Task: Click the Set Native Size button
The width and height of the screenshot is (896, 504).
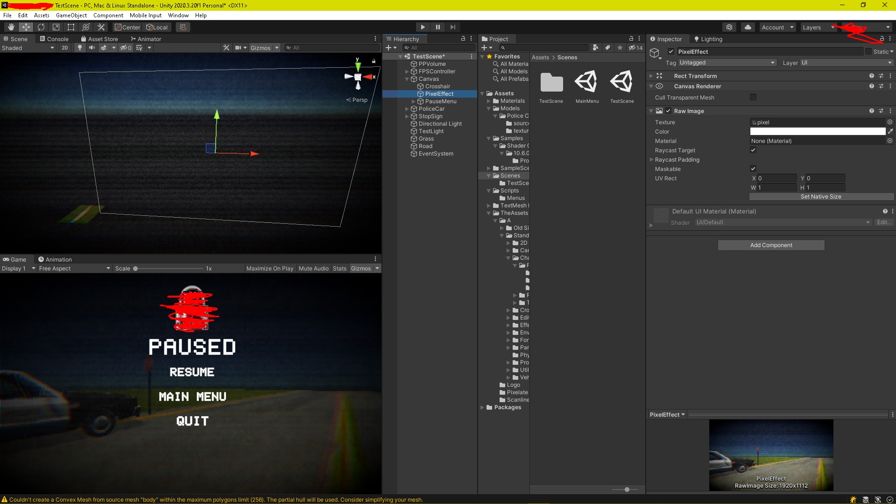Action: point(821,197)
